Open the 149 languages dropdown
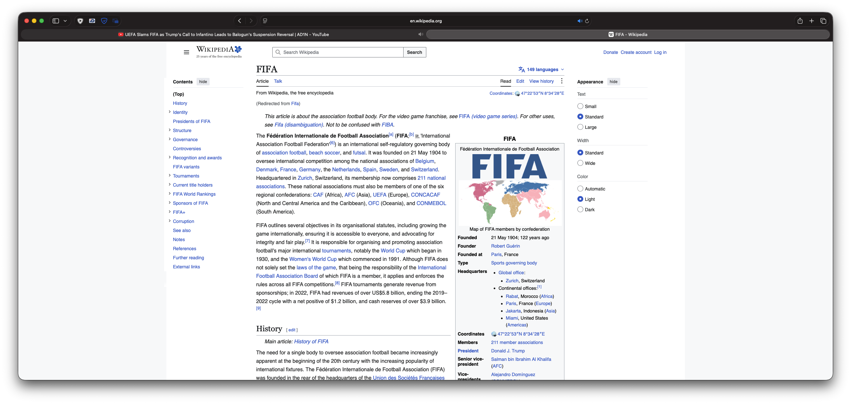 (541, 69)
